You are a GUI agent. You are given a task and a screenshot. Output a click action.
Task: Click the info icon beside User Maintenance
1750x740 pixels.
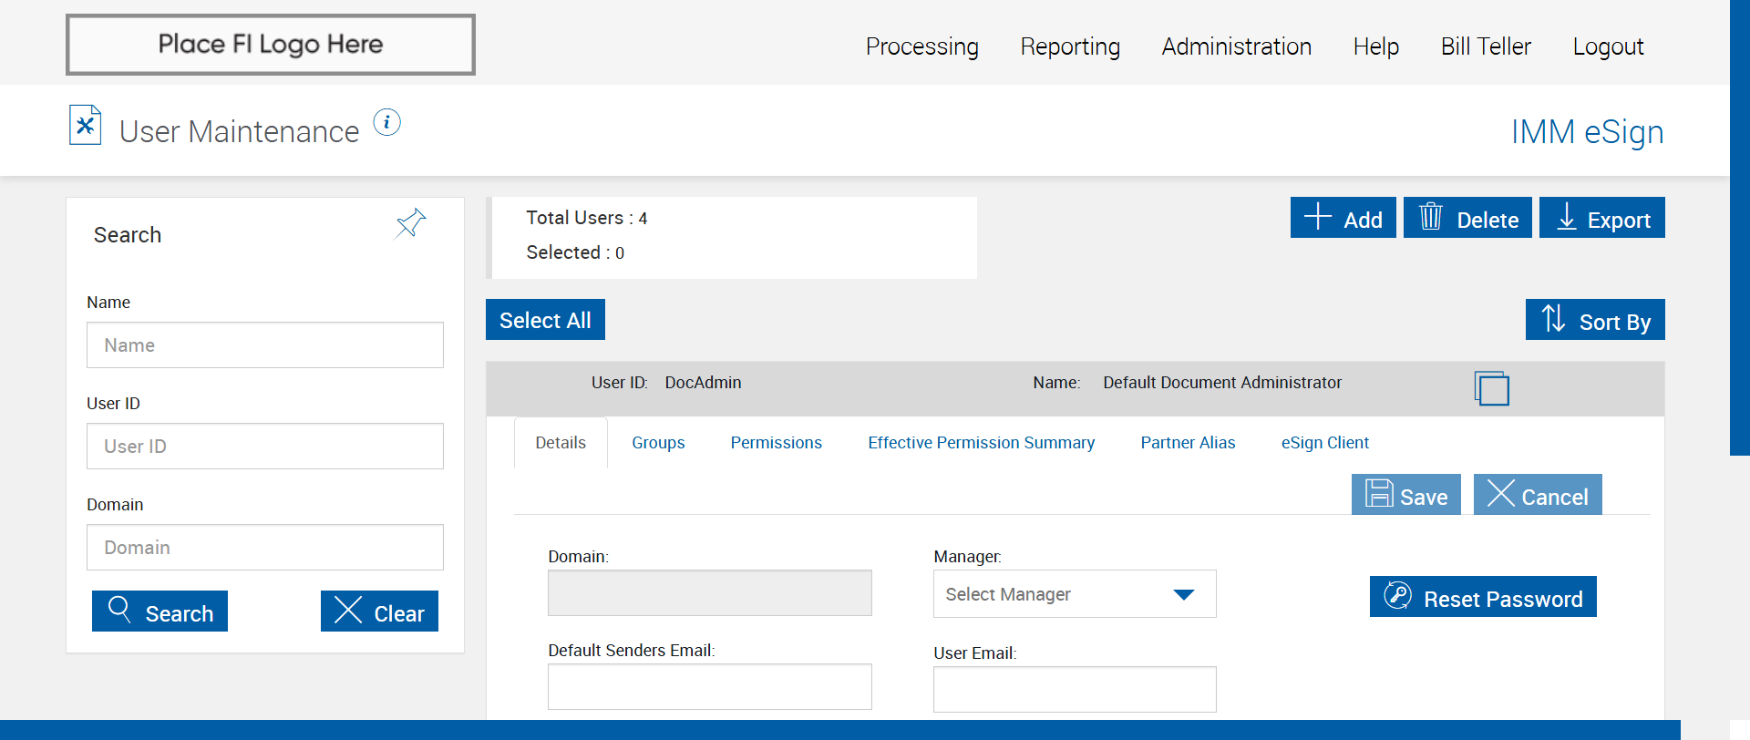click(x=386, y=122)
